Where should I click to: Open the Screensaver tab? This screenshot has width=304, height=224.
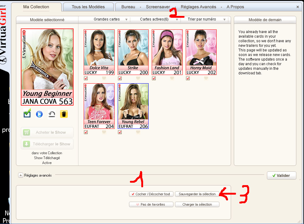click(x=158, y=7)
